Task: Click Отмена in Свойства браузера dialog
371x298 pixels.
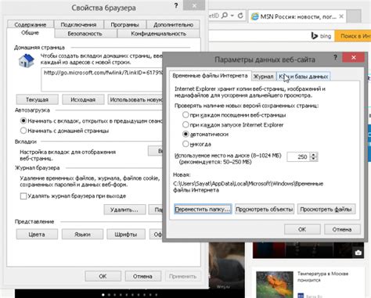Action: tap(142, 276)
